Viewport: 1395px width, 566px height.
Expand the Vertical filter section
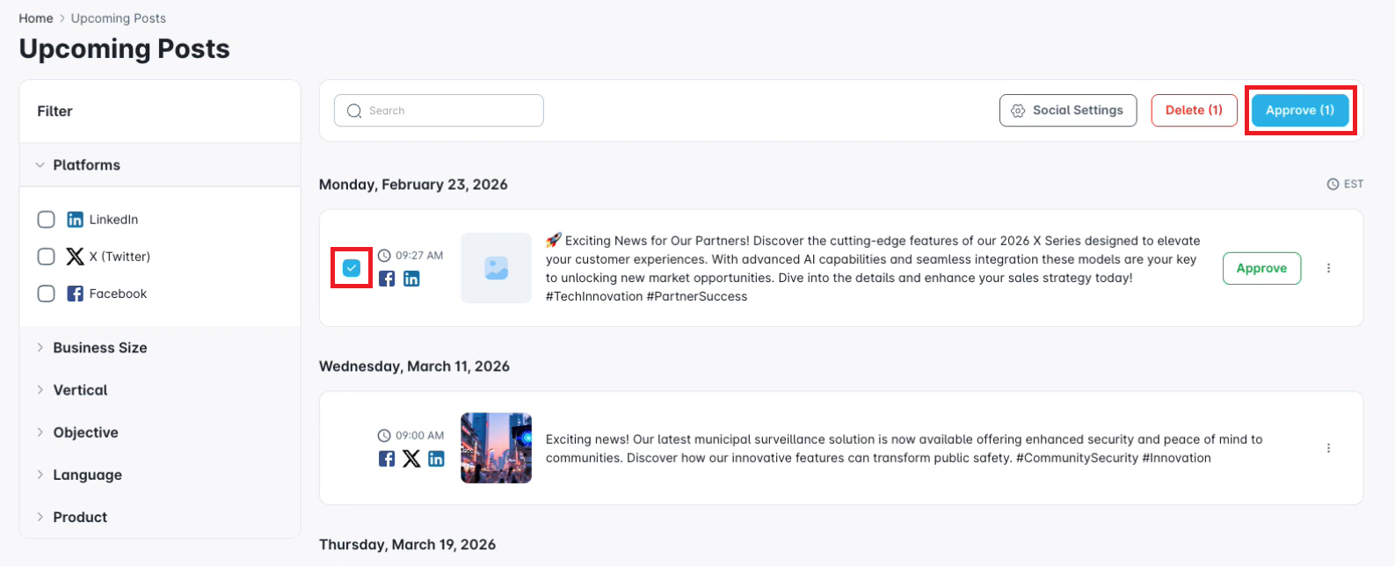point(40,390)
